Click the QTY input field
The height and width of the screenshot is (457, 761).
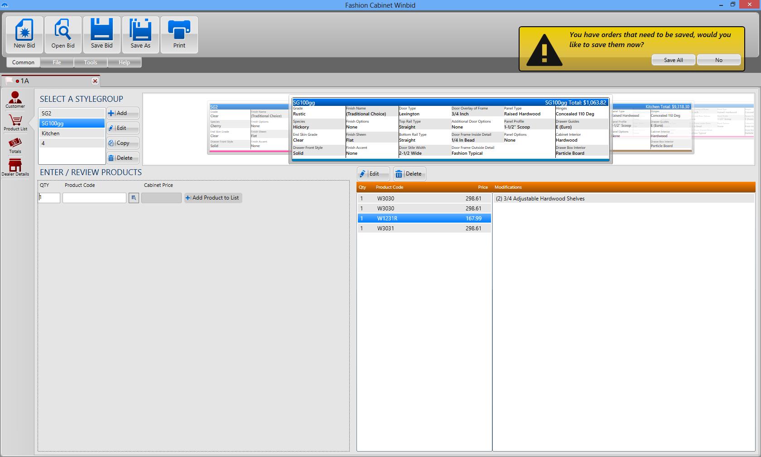[x=49, y=198]
